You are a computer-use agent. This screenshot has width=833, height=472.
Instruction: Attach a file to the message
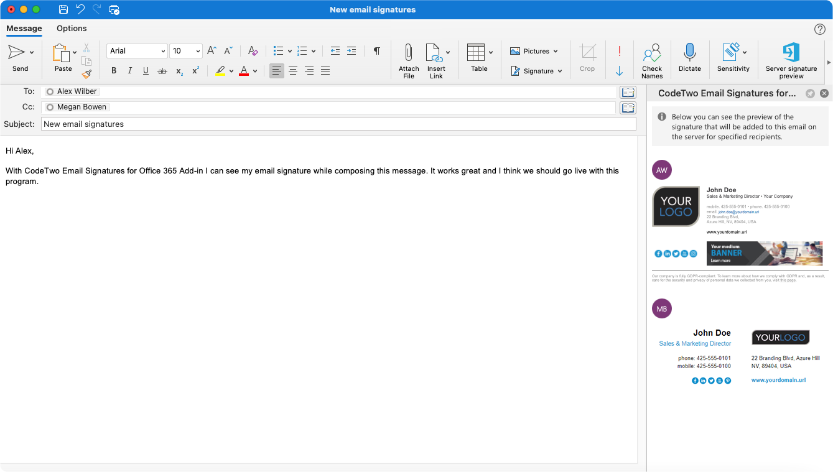(408, 59)
